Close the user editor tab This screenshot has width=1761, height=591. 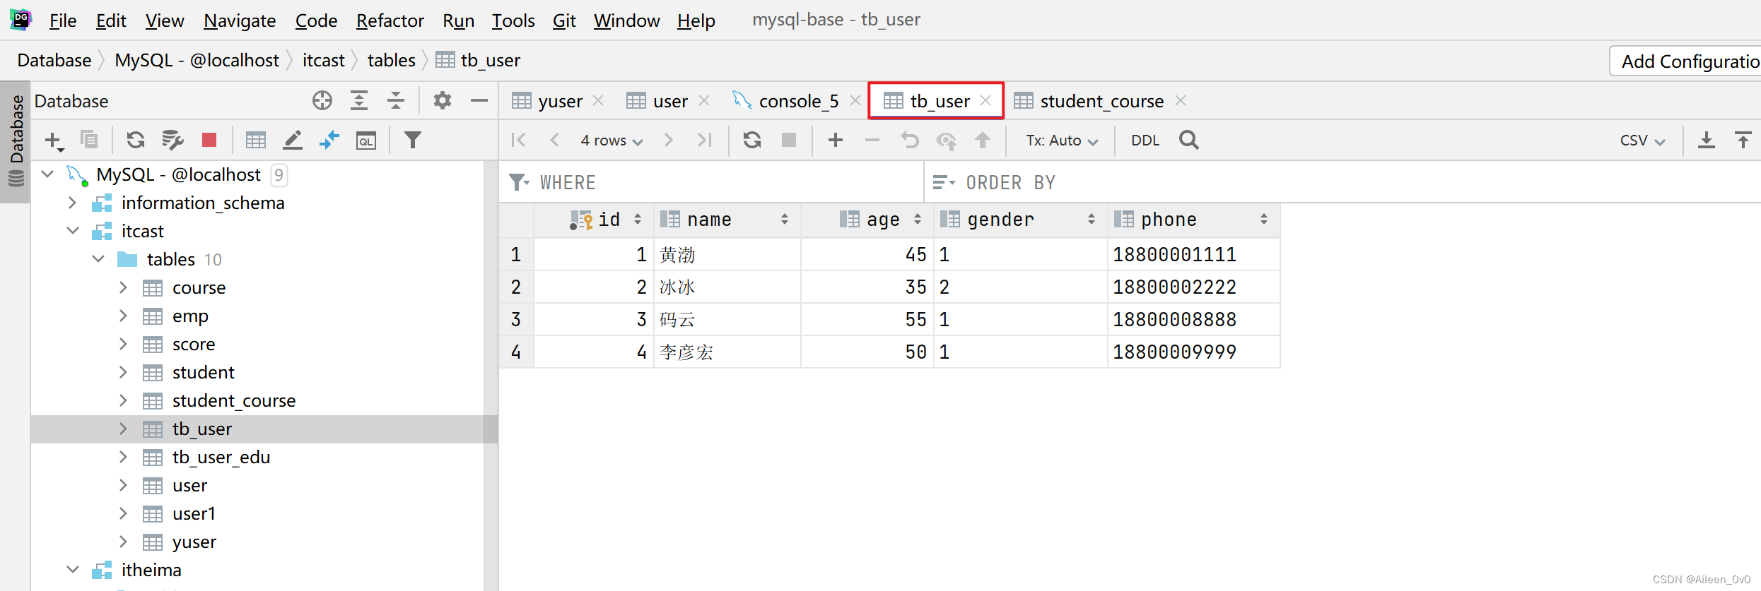(x=704, y=100)
